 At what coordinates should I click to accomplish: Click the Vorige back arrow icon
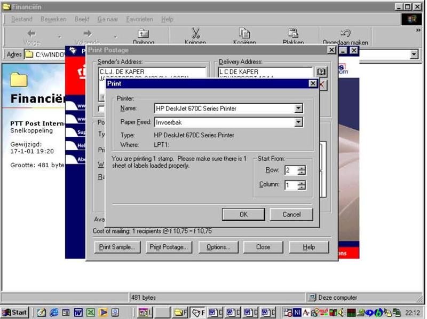31,34
